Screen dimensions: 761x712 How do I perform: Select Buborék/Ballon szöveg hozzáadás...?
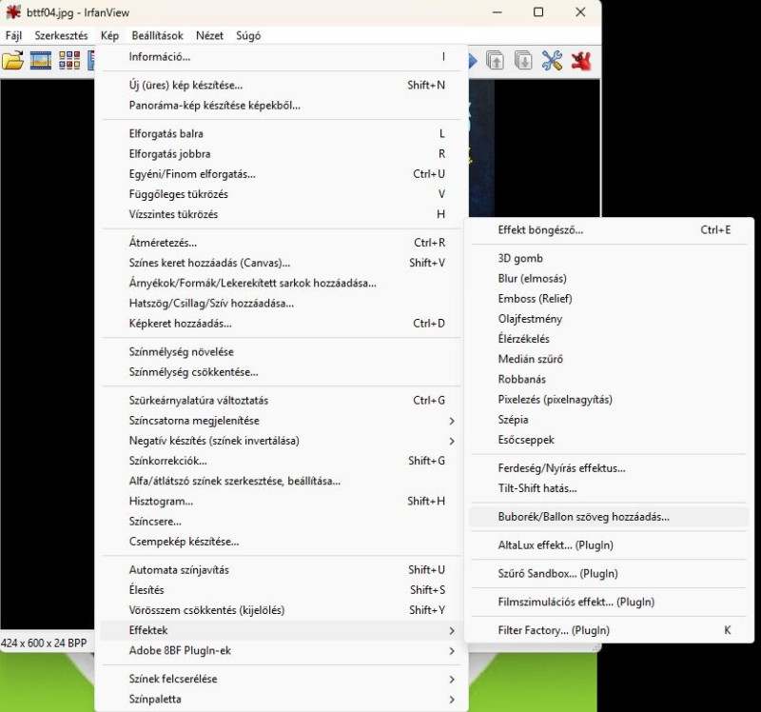(609, 517)
